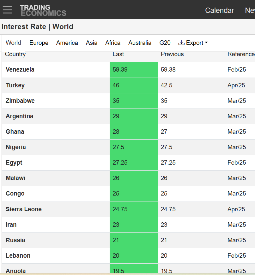Sort by the Last column header
This screenshot has height=275, width=255.
118,54
